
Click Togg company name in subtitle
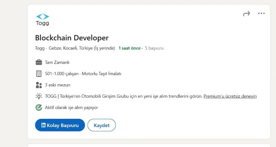40,48
